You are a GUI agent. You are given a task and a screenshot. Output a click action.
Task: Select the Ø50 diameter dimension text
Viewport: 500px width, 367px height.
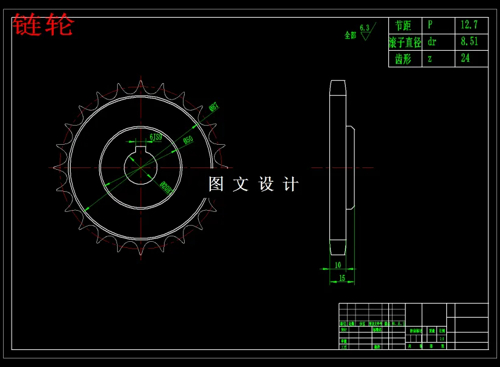(188, 140)
